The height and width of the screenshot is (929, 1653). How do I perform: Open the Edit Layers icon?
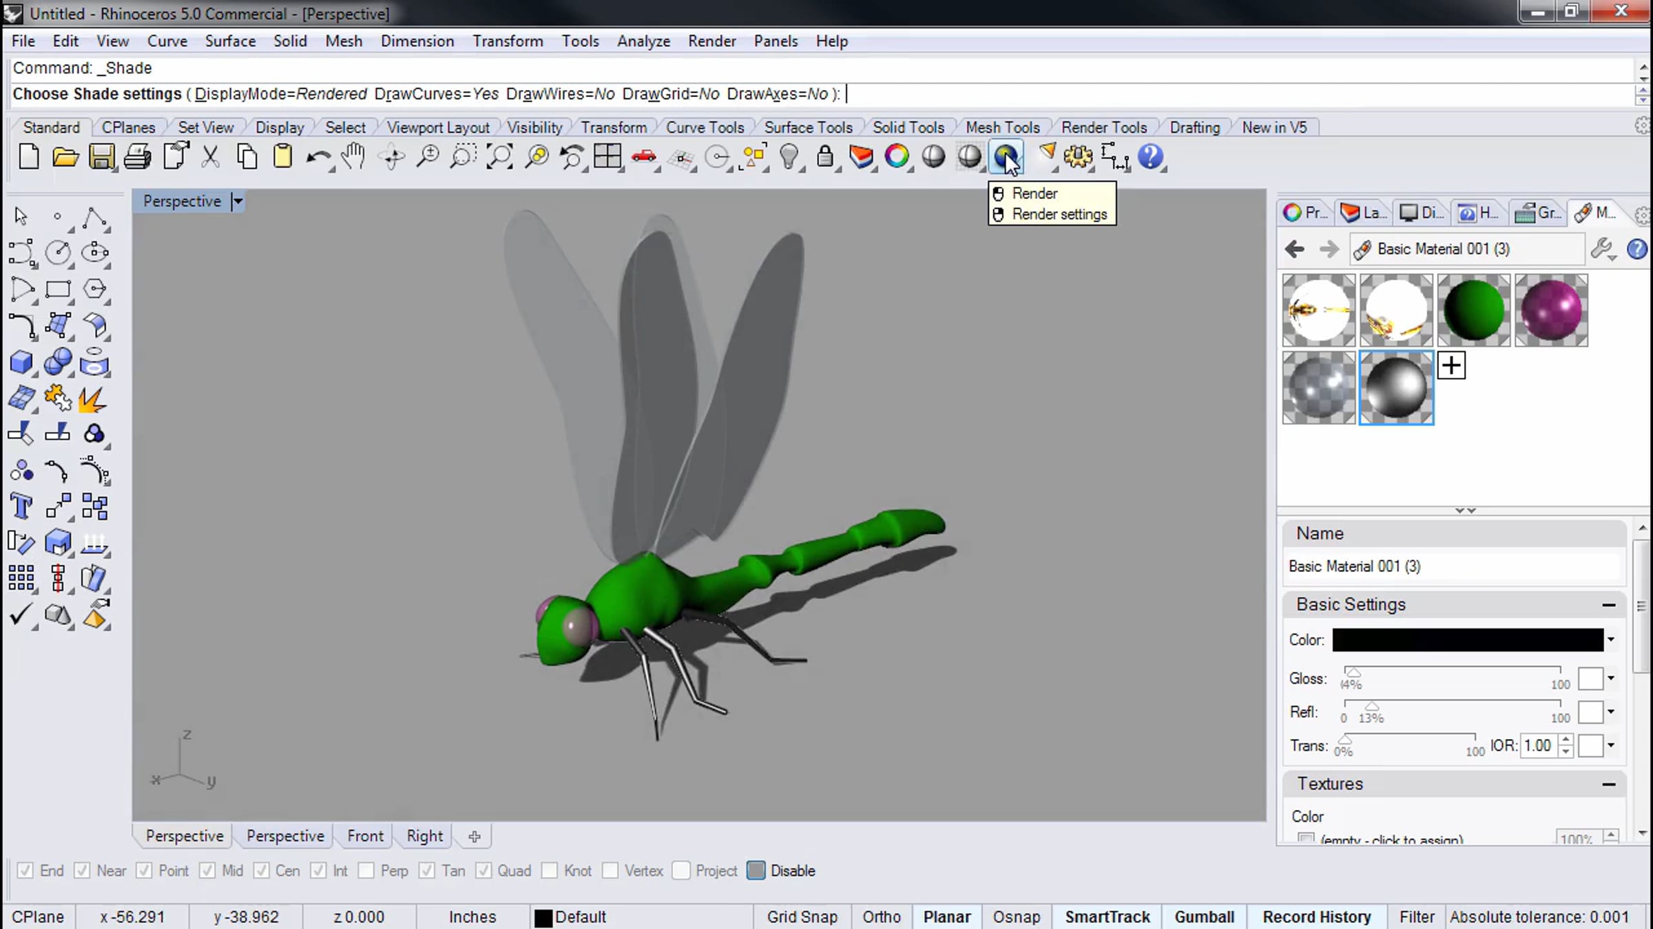[x=861, y=157]
